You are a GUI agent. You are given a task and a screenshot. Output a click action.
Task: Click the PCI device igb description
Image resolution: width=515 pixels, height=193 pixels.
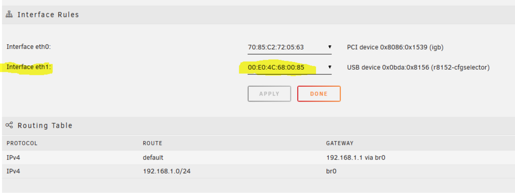click(395, 47)
